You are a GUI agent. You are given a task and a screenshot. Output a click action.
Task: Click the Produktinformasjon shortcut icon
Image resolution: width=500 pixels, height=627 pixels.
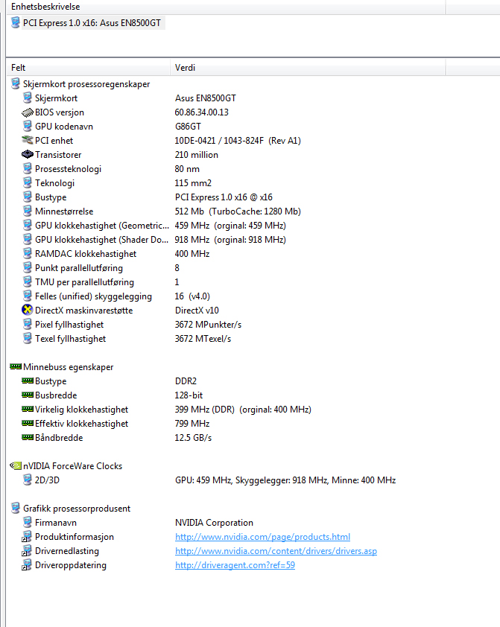click(27, 537)
